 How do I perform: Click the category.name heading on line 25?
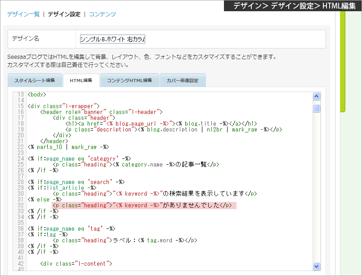136,165
